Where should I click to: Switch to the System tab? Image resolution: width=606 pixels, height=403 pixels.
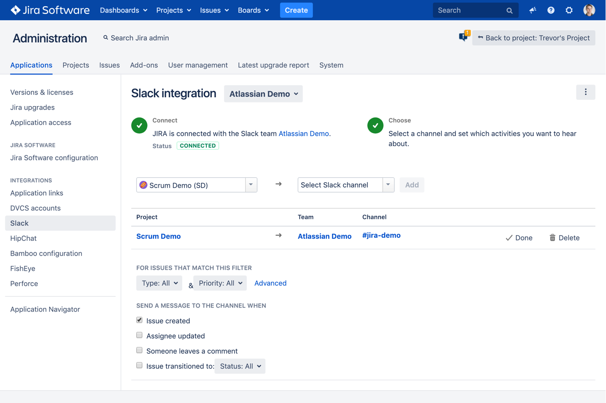(331, 65)
